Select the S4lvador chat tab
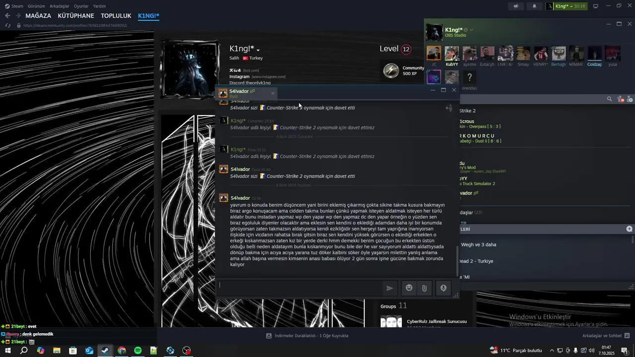 247,93
